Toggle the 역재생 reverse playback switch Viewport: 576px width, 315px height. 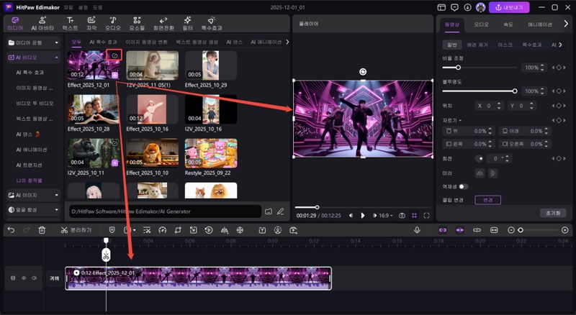pos(463,186)
